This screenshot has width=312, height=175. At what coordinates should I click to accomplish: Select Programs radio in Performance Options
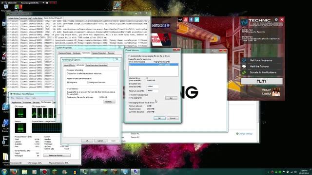[x=68, y=82]
